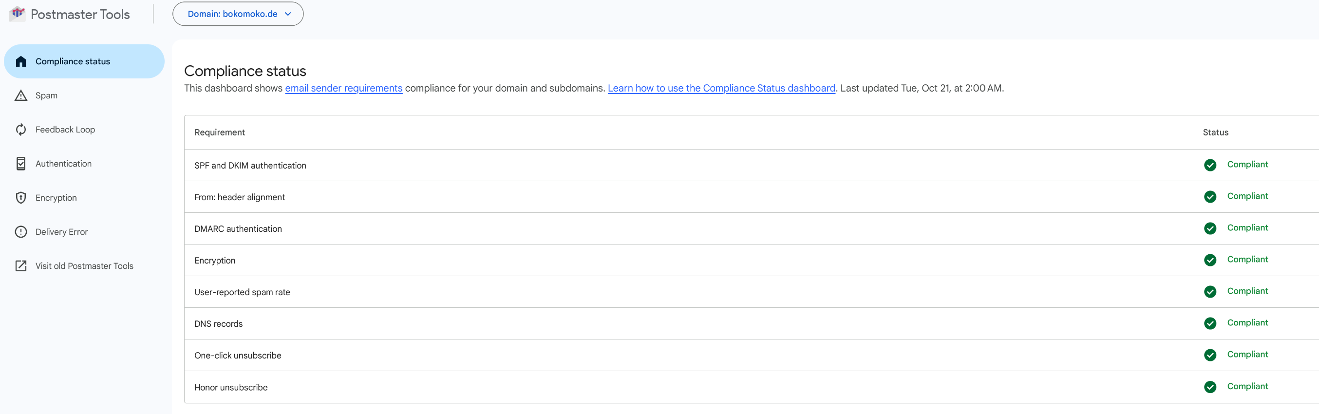Open the Domain: bokomoko.de dropdown
Viewport: 1319px width, 414px height.
click(232, 14)
